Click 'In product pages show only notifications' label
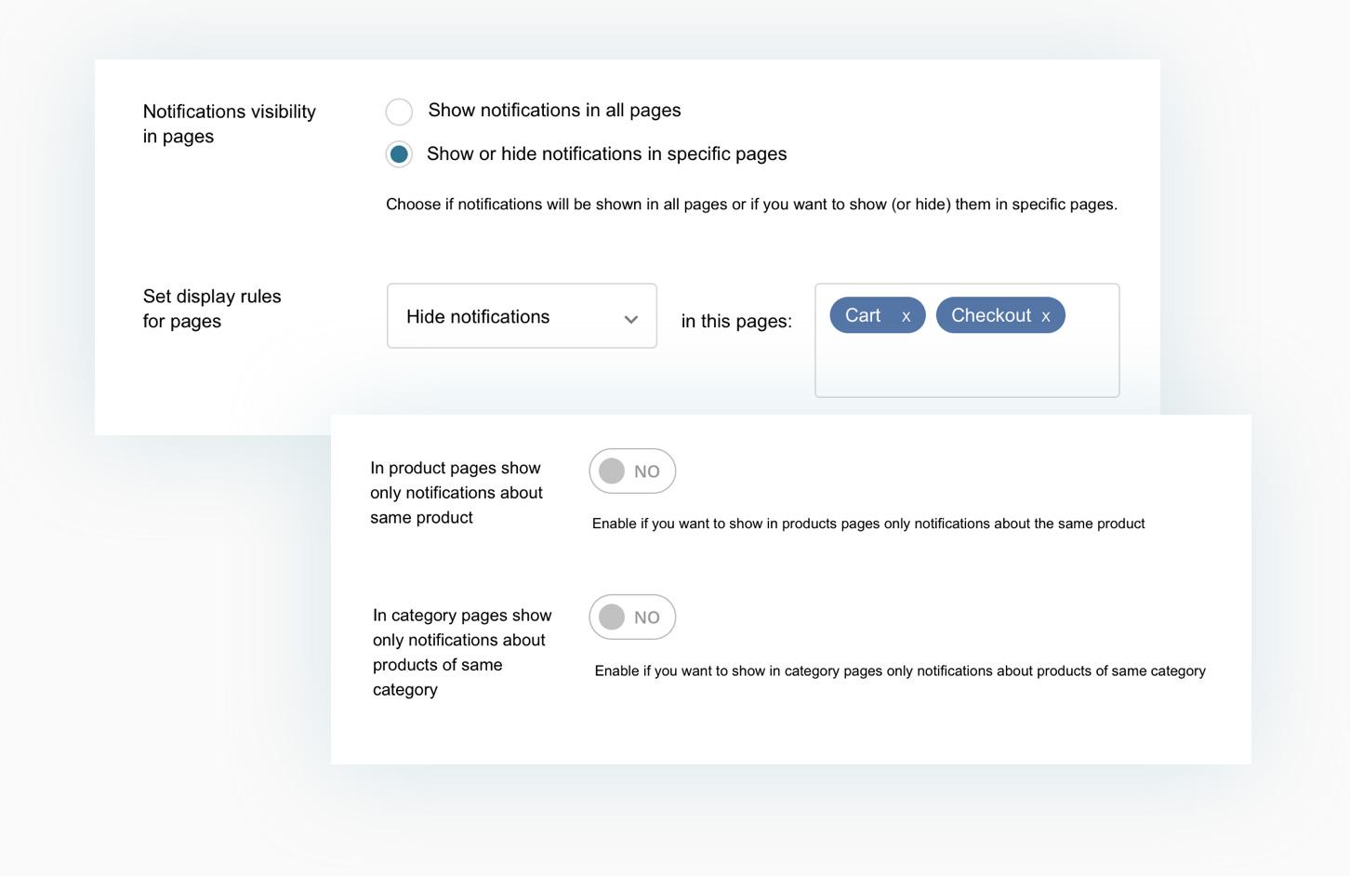This screenshot has width=1350, height=876. click(x=457, y=493)
